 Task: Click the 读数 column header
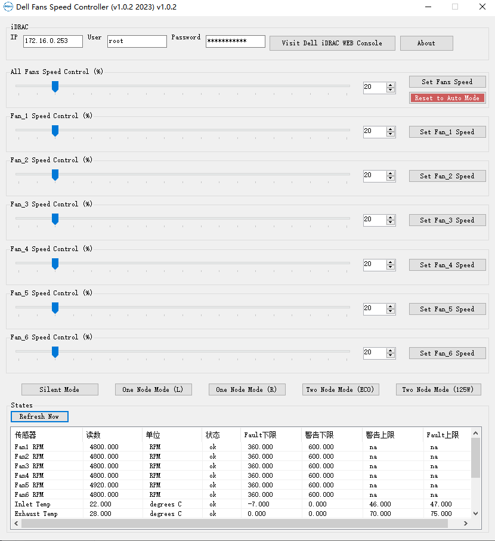click(113, 435)
